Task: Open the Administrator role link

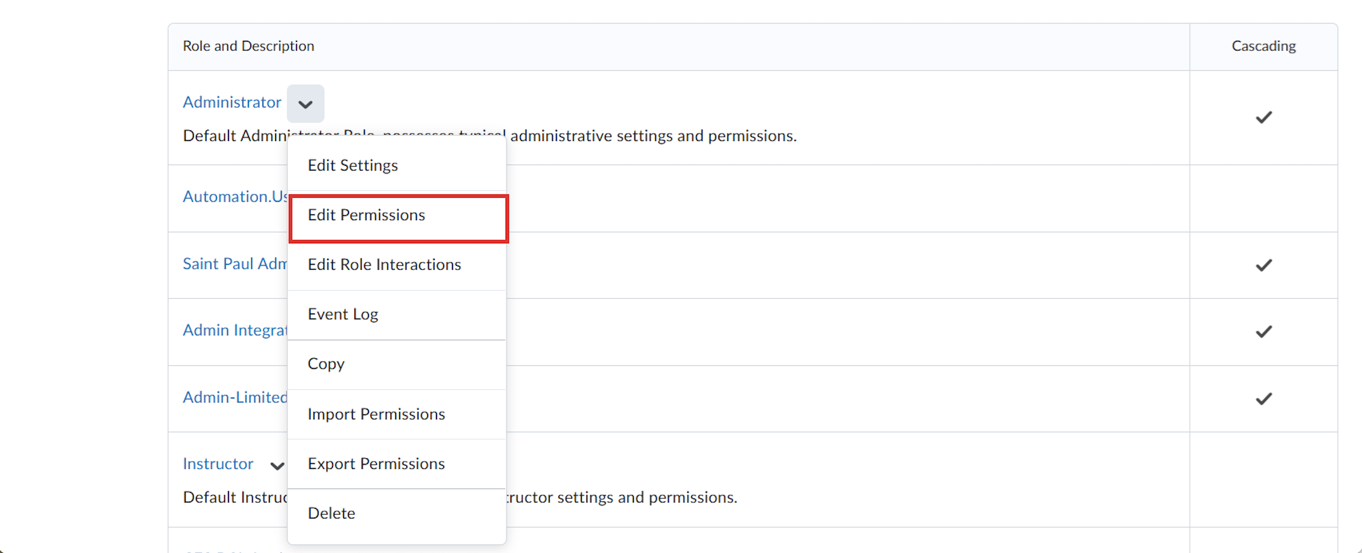Action: click(231, 102)
